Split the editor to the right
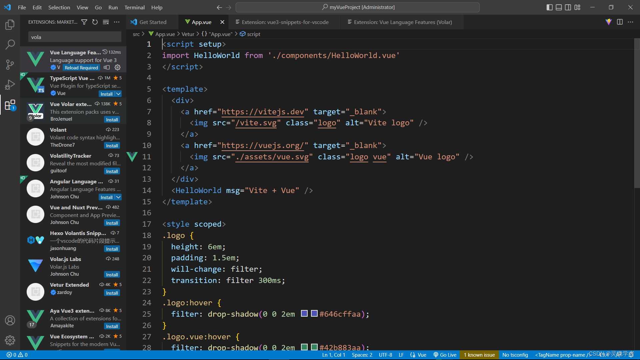The image size is (640, 360). click(x=620, y=22)
